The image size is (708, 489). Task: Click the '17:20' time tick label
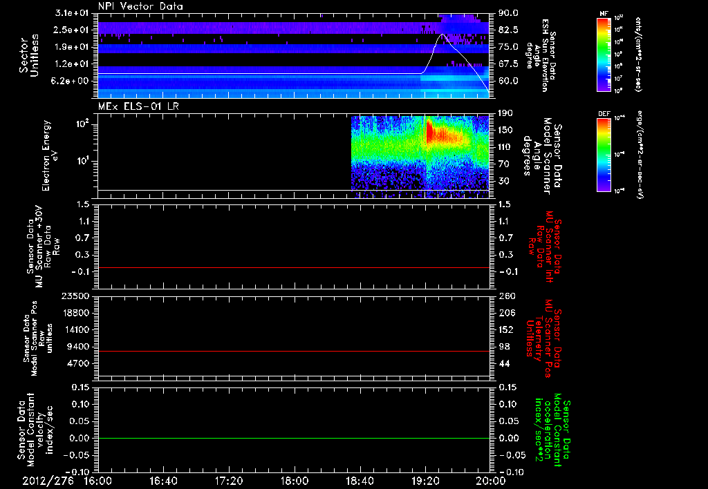pos(229,481)
